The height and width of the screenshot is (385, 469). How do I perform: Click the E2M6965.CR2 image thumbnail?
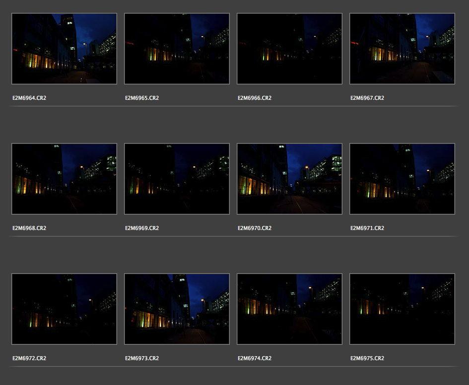177,49
